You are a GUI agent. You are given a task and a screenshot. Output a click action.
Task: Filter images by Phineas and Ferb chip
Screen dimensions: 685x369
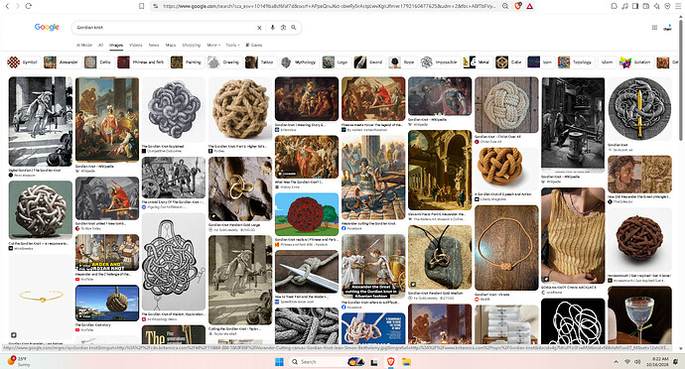click(142, 62)
